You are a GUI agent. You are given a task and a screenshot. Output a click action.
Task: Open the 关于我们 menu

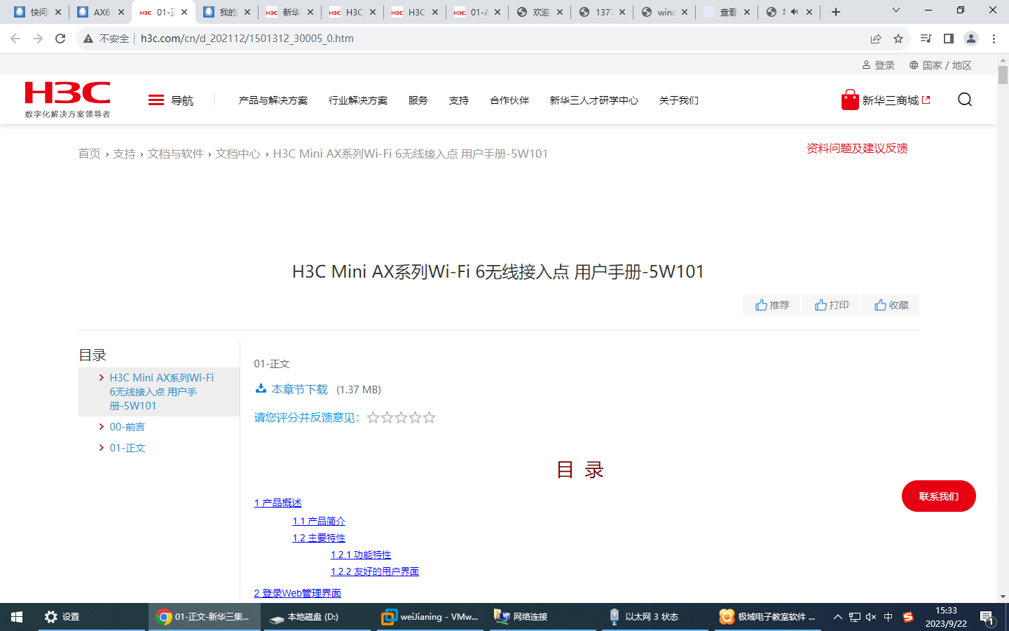click(x=679, y=100)
